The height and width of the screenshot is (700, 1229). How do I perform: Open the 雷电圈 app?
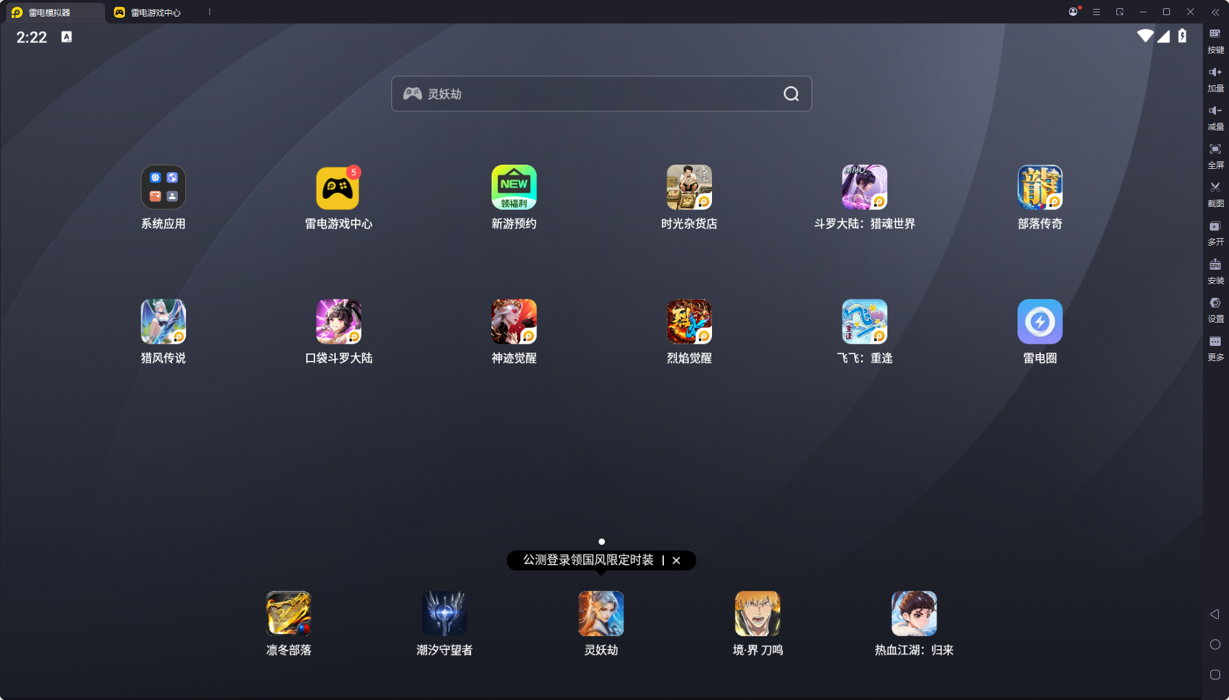(x=1040, y=321)
